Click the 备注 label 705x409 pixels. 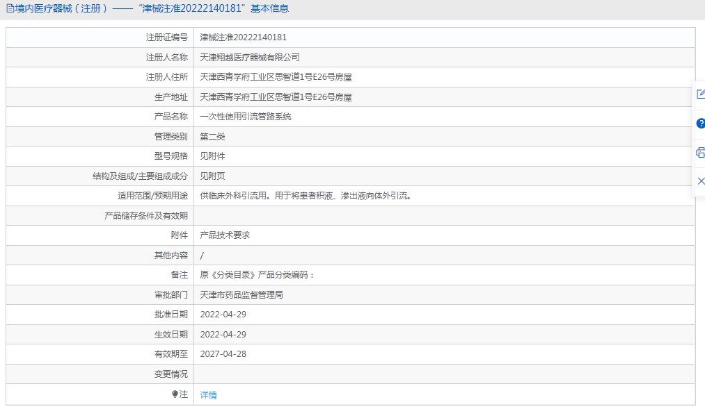click(180, 274)
